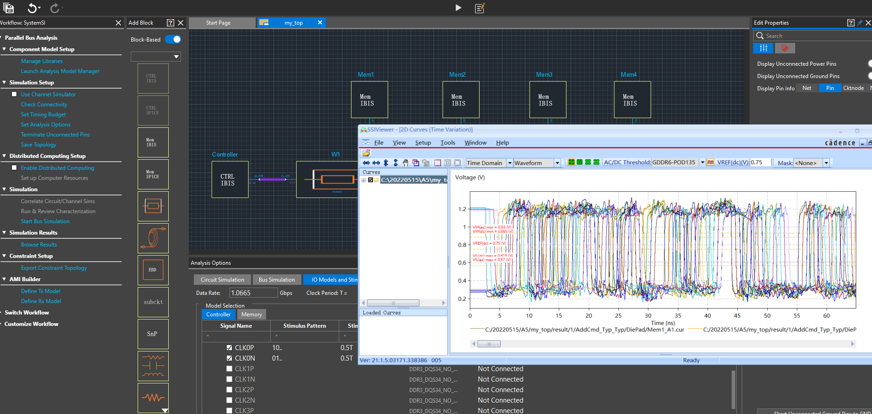The height and width of the screenshot is (414, 872).
Task: Select Net for Display Pin Info
Action: coord(807,88)
